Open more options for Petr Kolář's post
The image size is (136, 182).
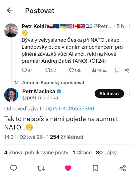[130, 26]
